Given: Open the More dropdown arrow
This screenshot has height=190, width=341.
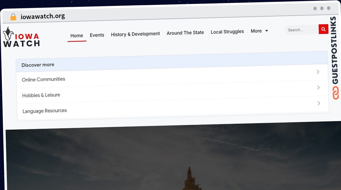Looking at the screenshot, I should coord(267,31).
